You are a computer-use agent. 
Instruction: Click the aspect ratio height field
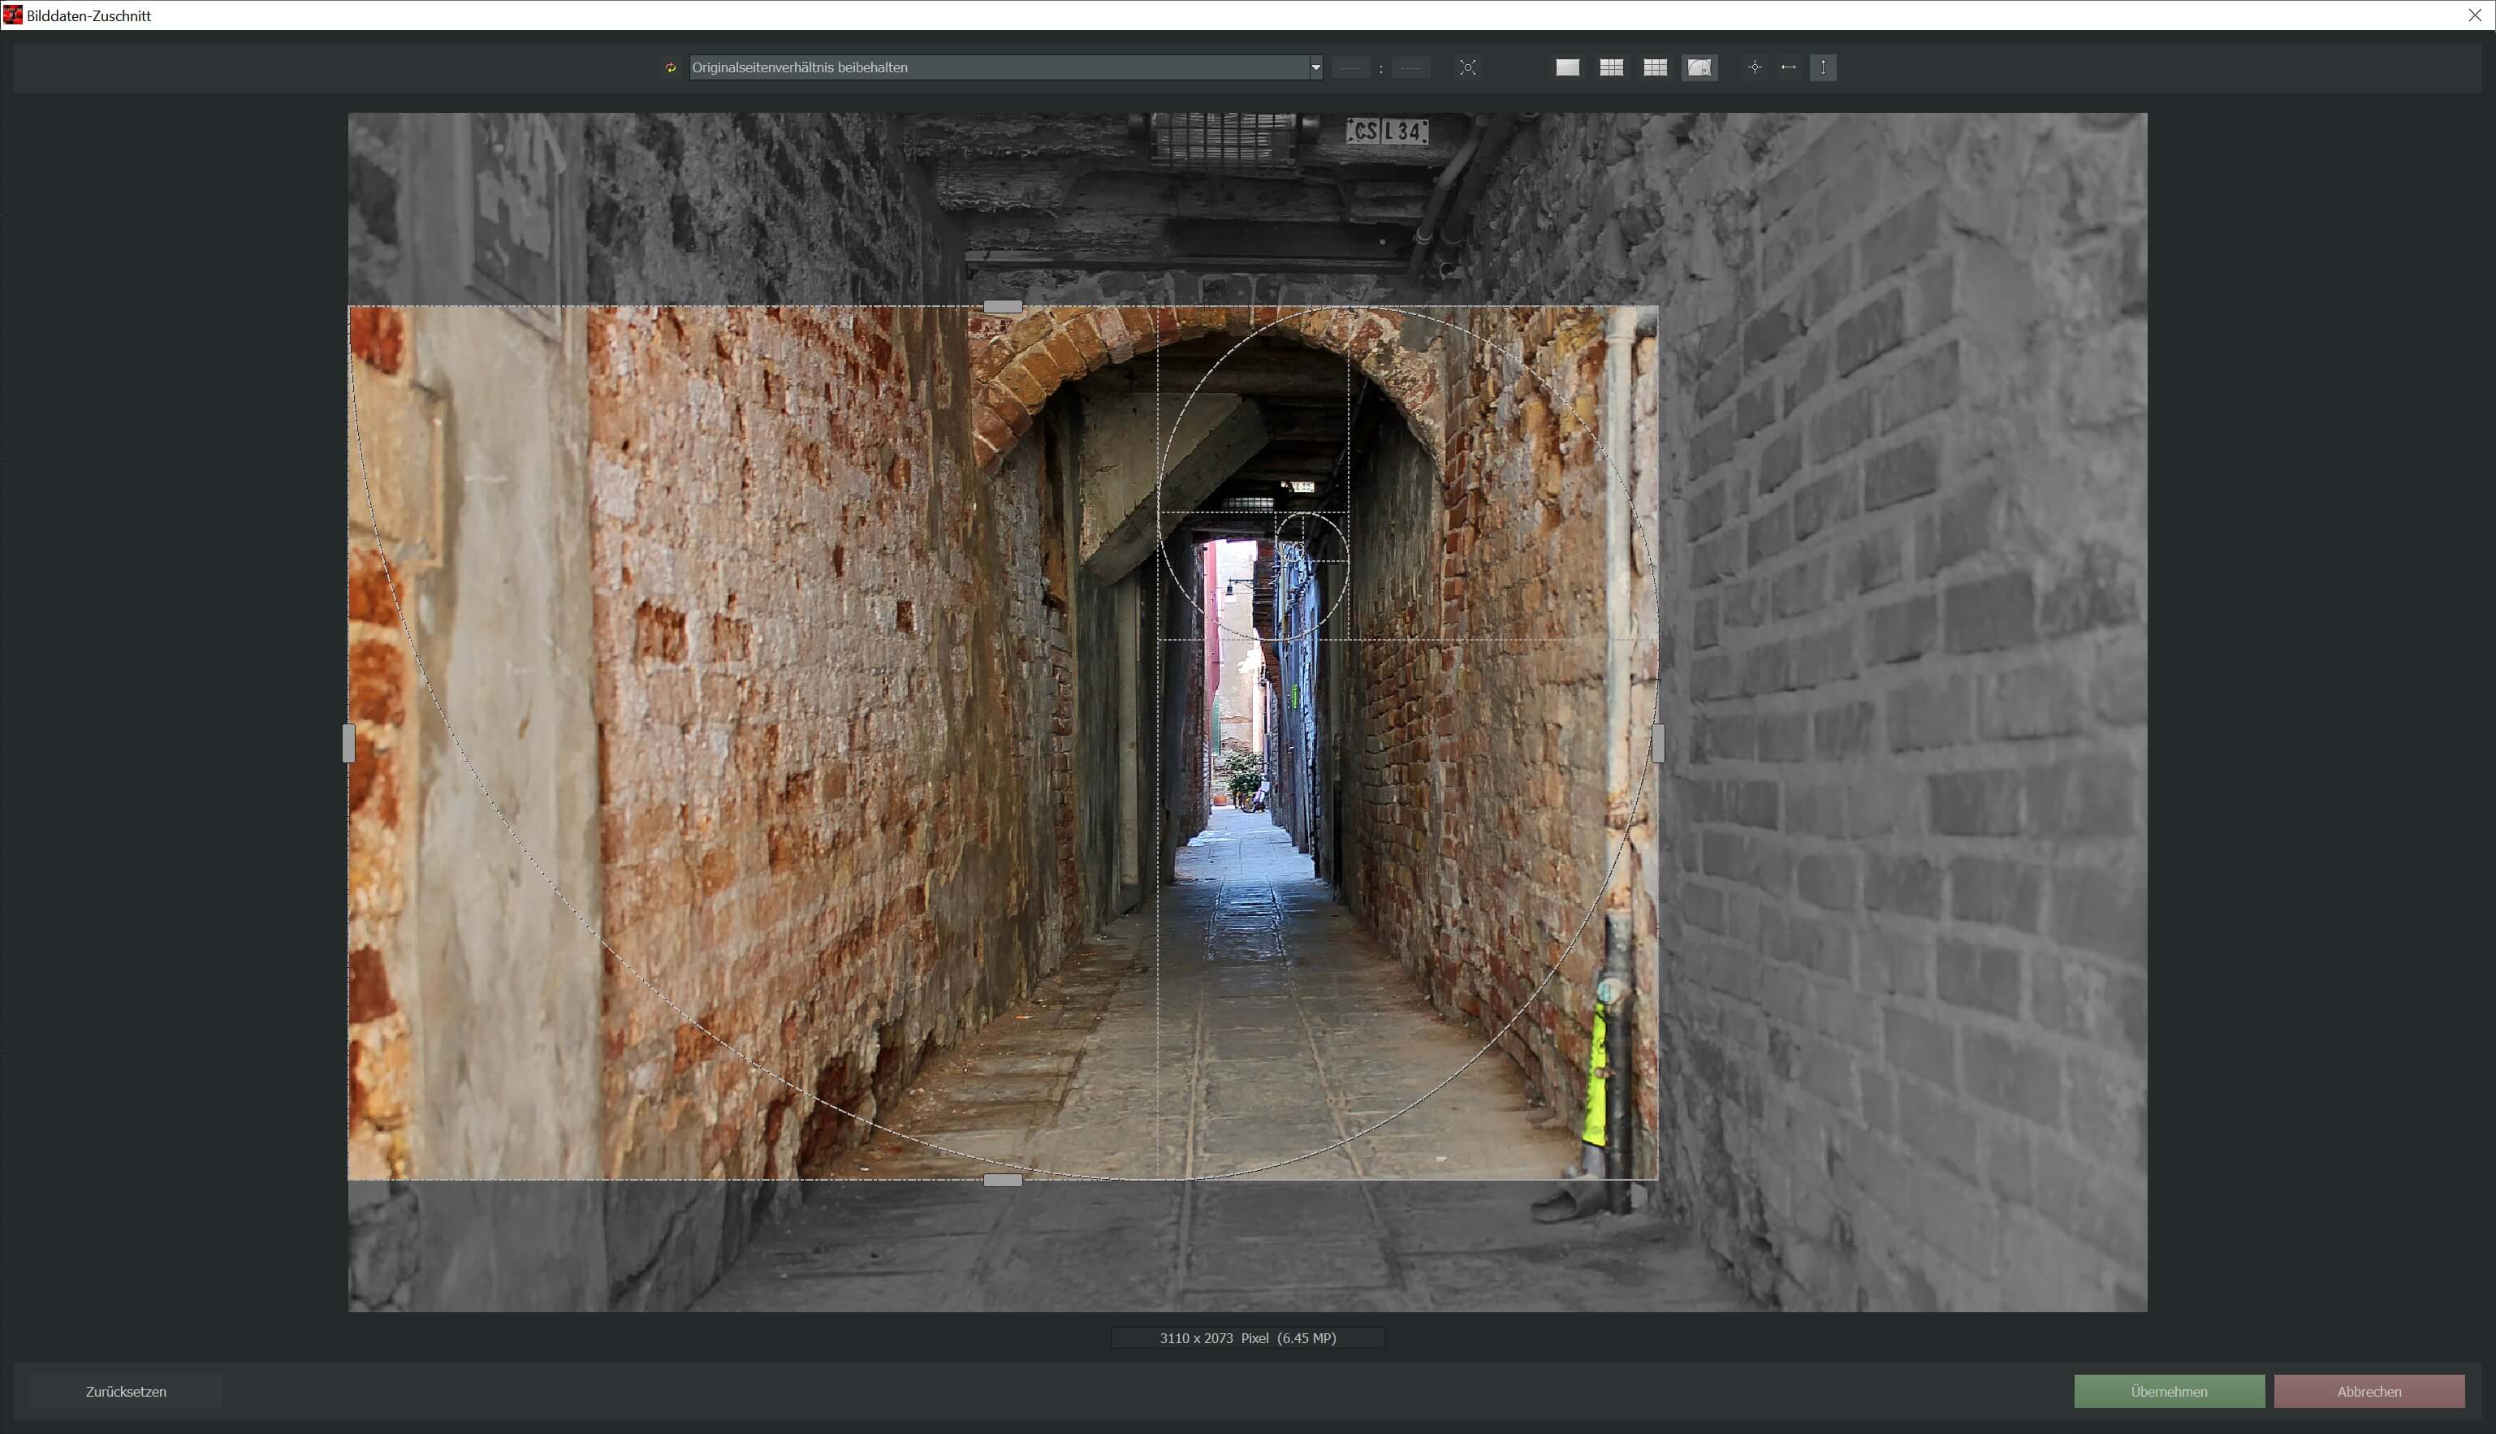(x=1411, y=68)
